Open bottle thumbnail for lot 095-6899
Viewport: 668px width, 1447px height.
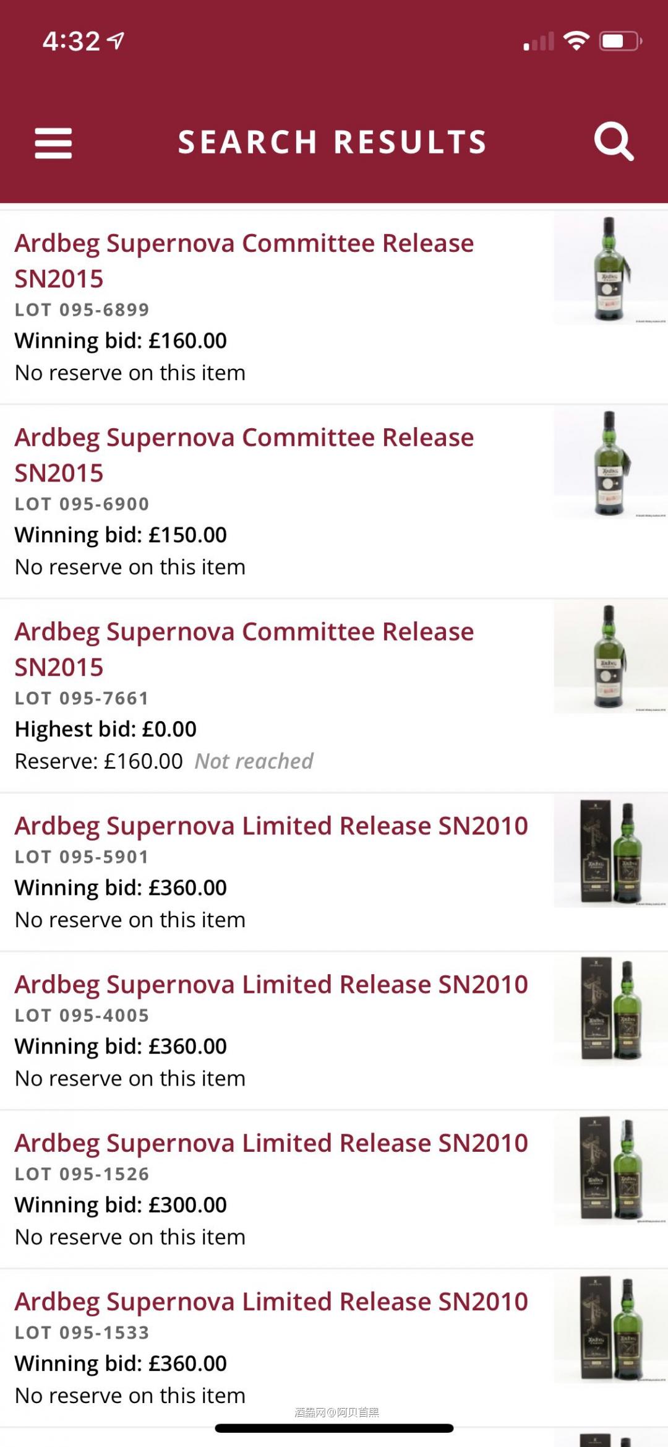click(610, 269)
